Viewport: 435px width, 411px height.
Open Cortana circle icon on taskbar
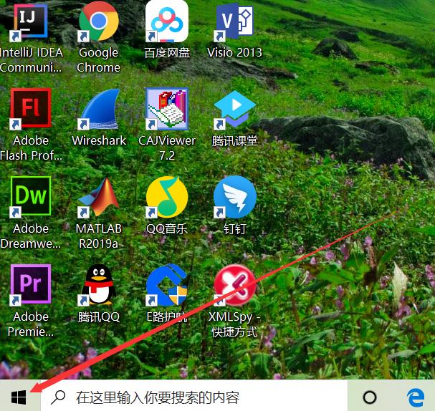tap(370, 397)
